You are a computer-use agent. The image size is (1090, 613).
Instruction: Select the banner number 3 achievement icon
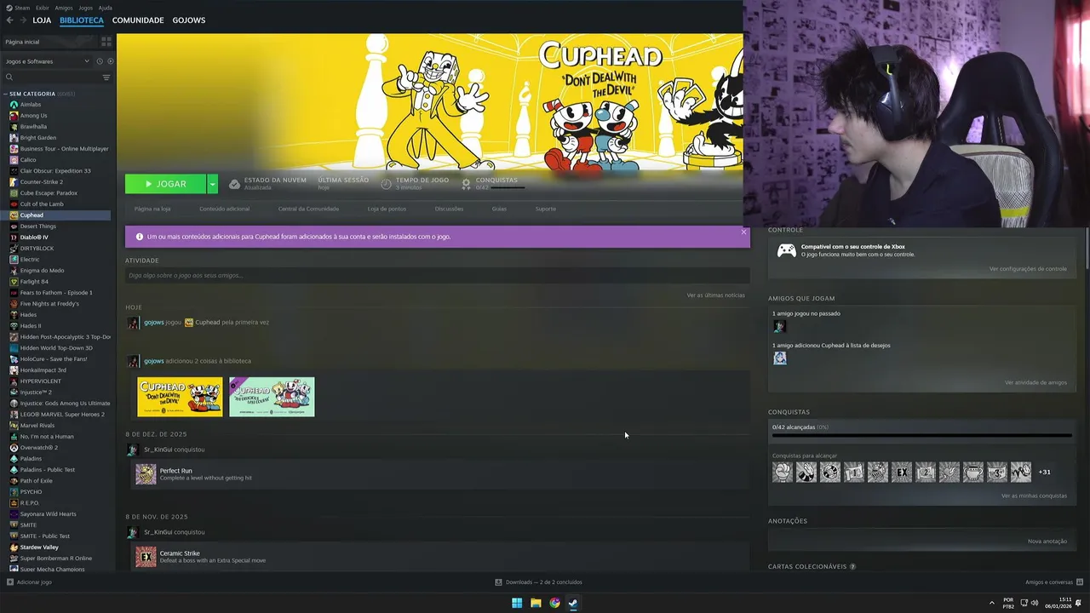click(x=997, y=472)
